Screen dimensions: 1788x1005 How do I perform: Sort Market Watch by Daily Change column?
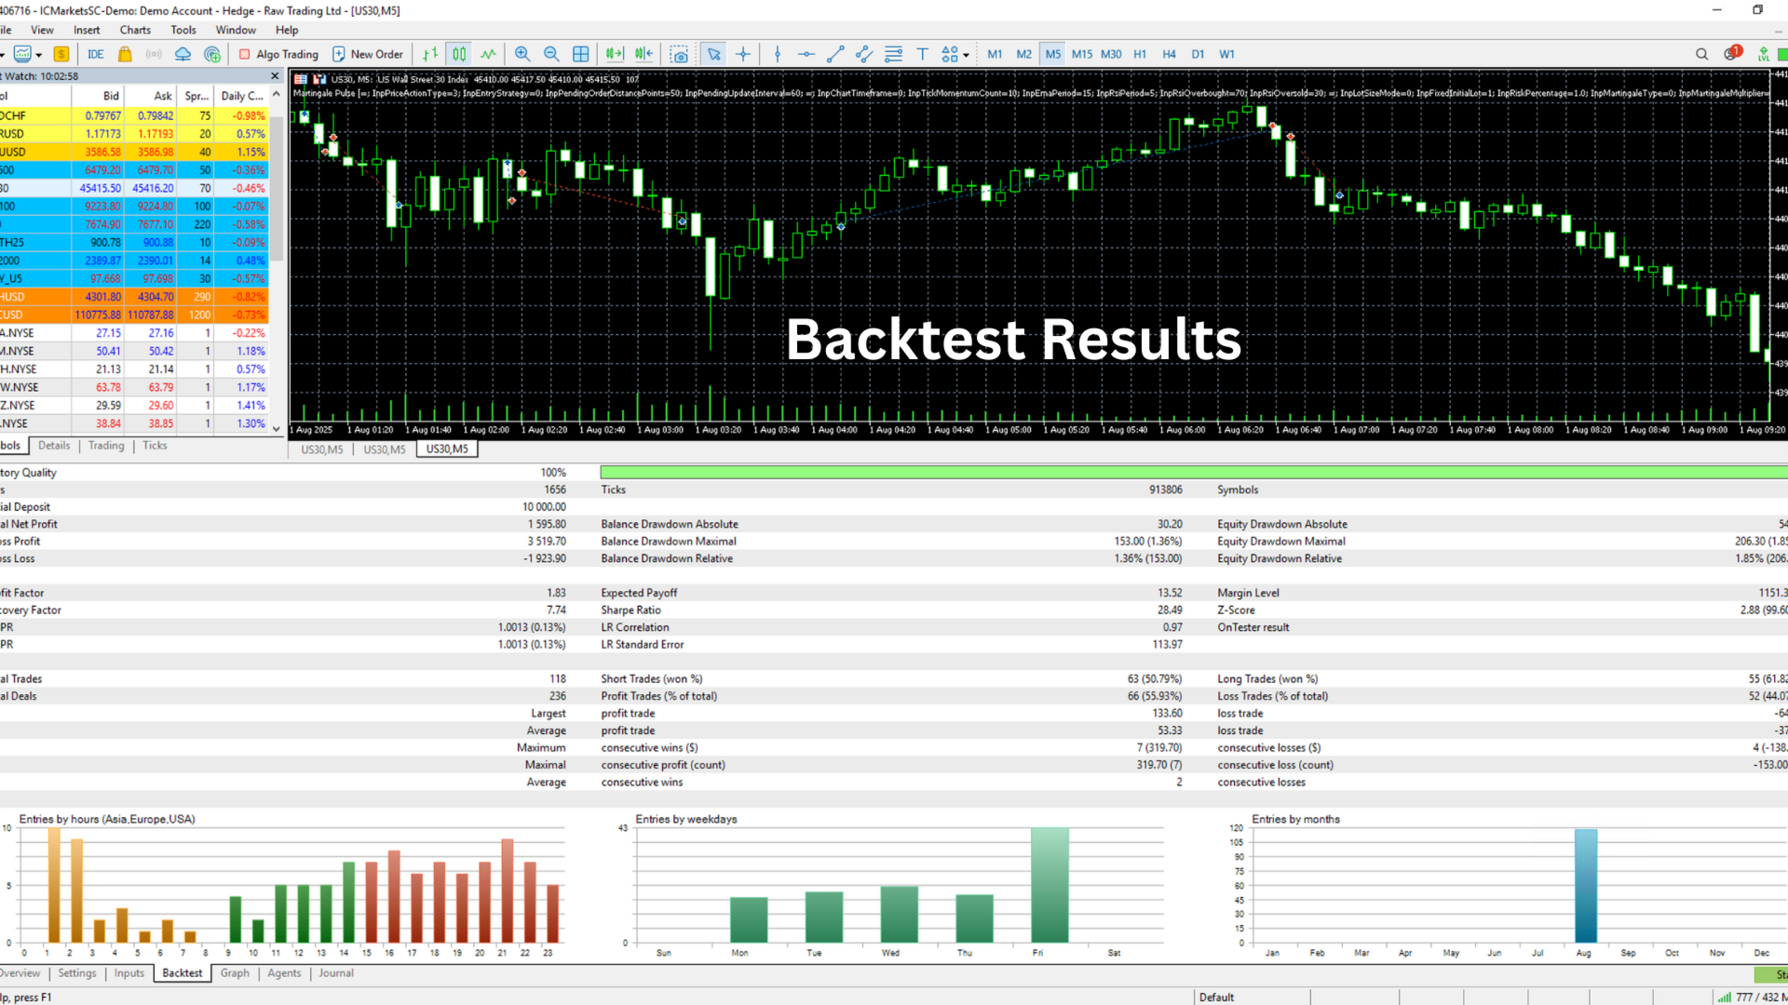point(241,96)
